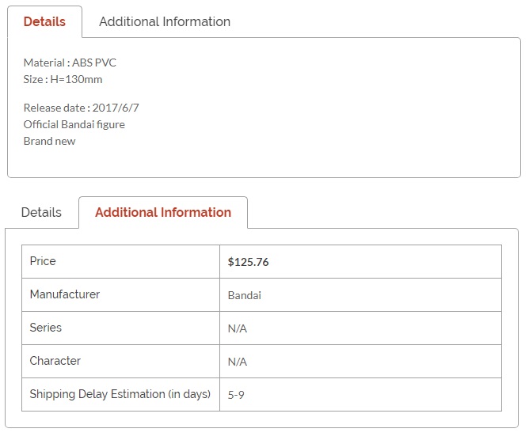Click the Manufacturer label cell
The image size is (529, 440).
pyautogui.click(x=121, y=294)
